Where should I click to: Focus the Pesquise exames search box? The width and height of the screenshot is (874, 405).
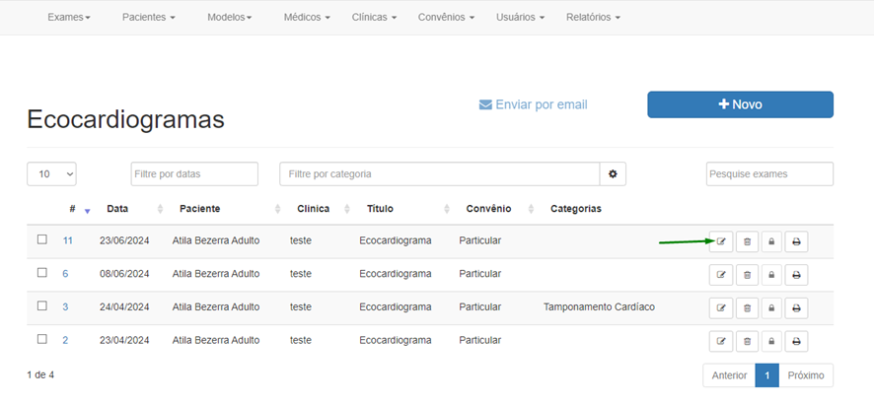pyautogui.click(x=769, y=173)
